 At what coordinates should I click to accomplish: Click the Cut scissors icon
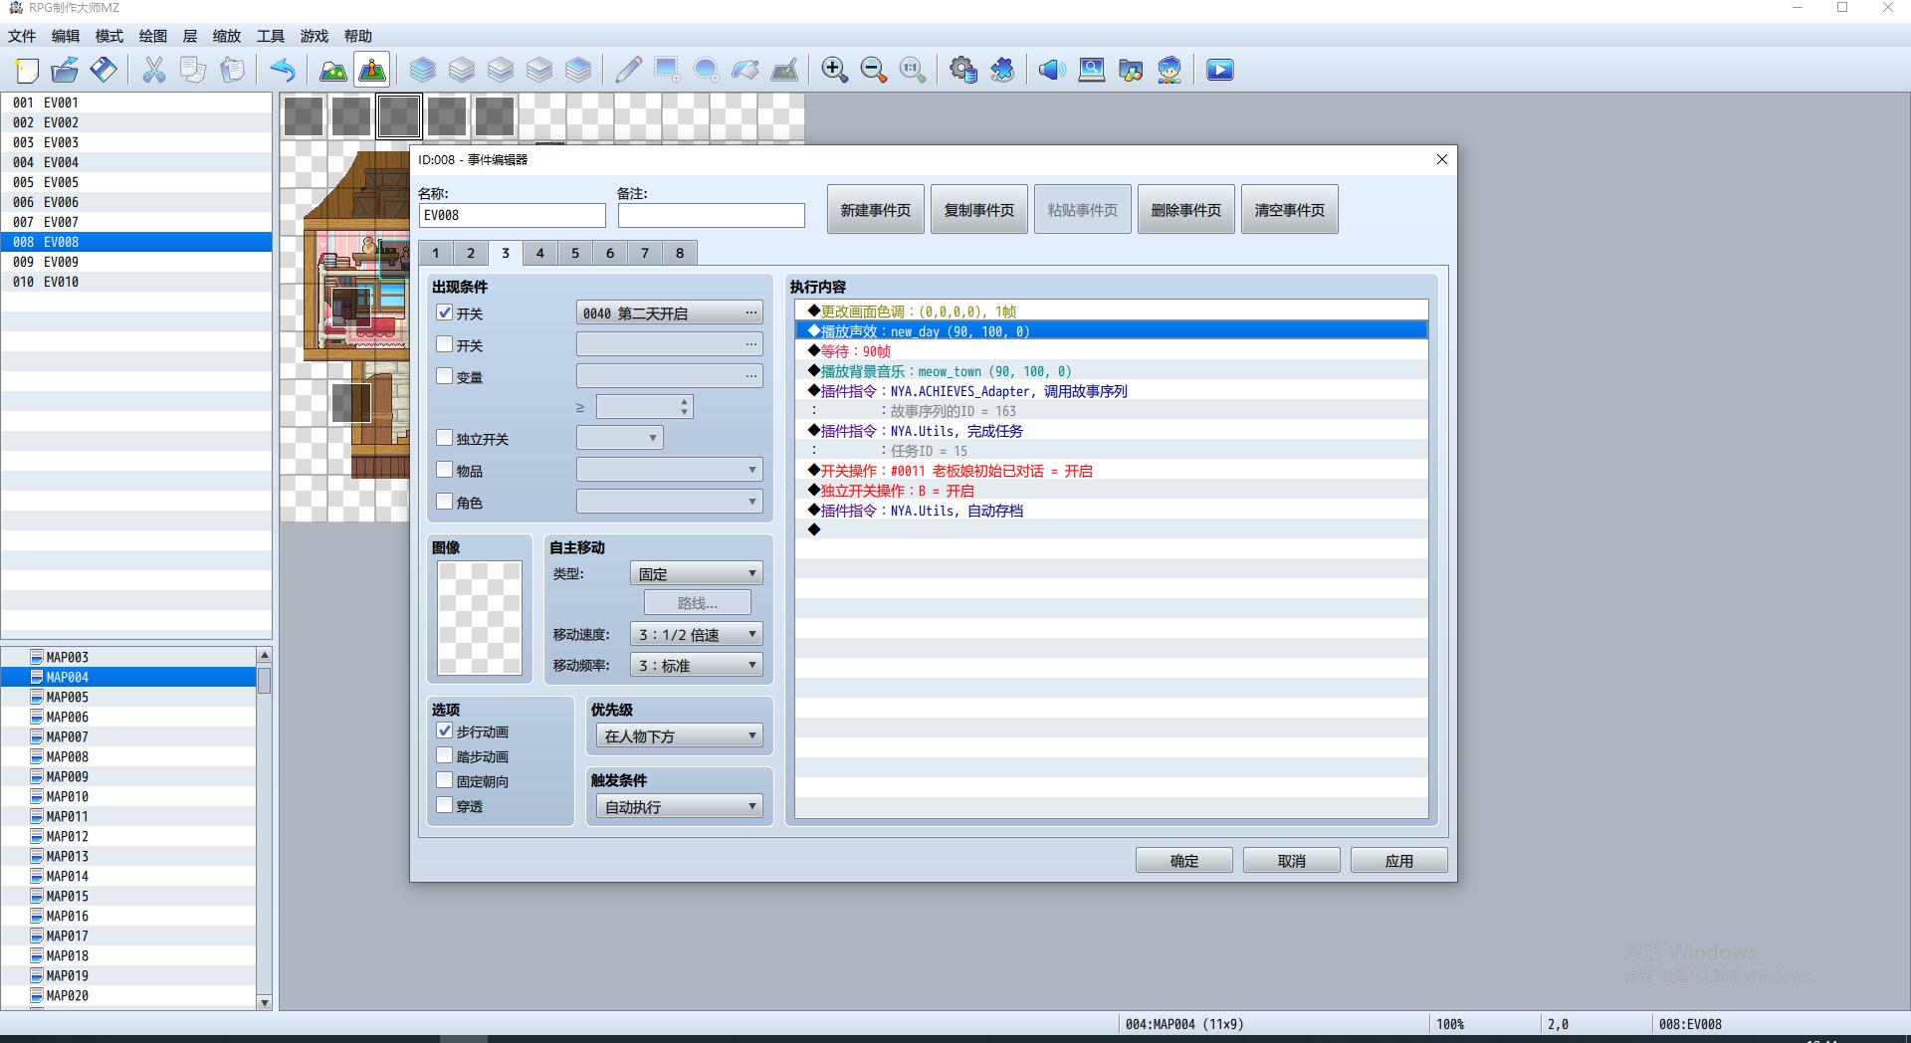click(153, 70)
